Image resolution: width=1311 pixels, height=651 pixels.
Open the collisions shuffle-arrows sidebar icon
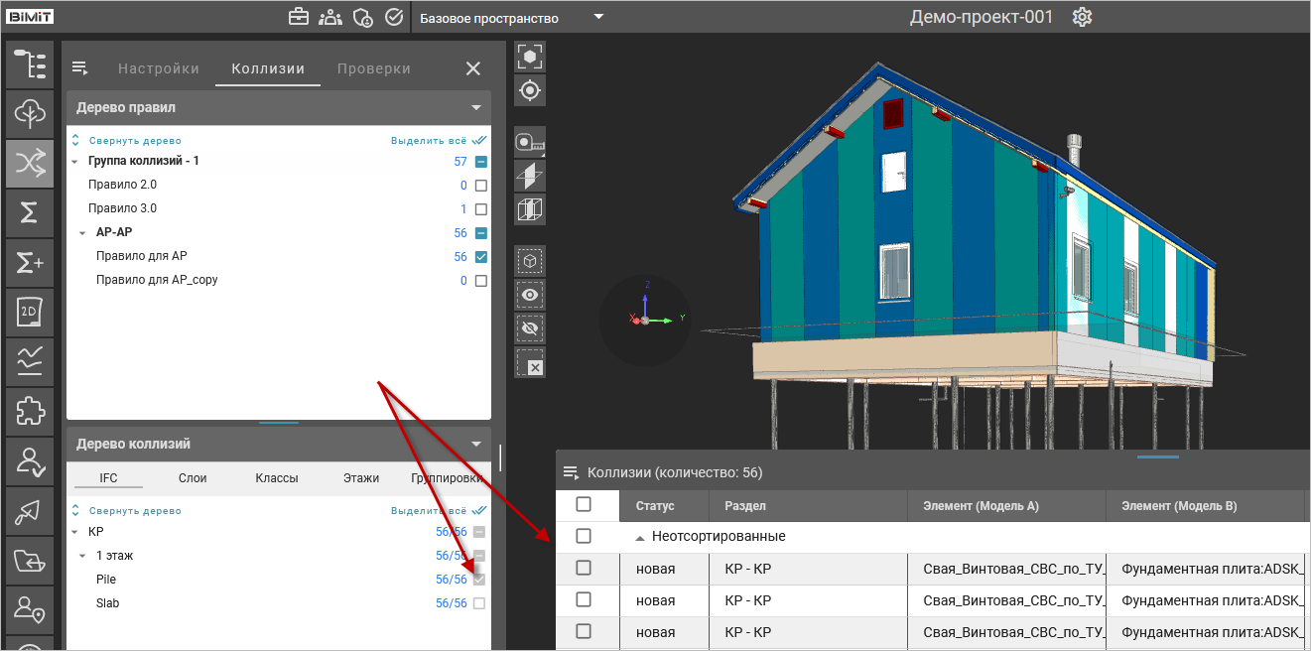[30, 164]
